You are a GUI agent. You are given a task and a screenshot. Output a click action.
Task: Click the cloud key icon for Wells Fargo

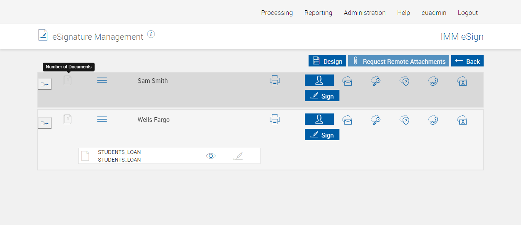[x=376, y=120]
